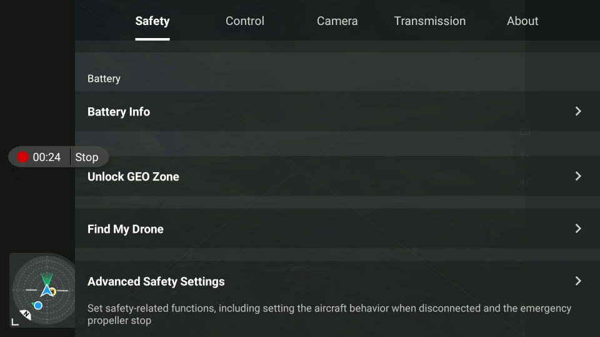
Task: Go to the Transmission tab
Action: click(x=430, y=21)
